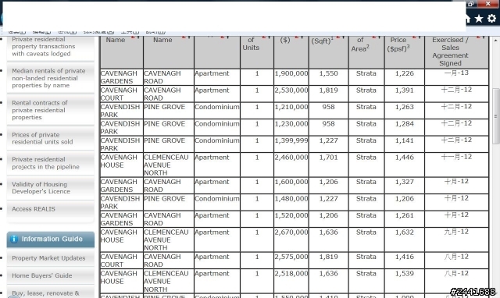Click the sort arrow in the Sales Agreement Signed header
500x298 pixels.
[x=480, y=37]
